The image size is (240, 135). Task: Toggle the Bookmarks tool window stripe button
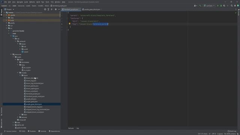pos(1,123)
